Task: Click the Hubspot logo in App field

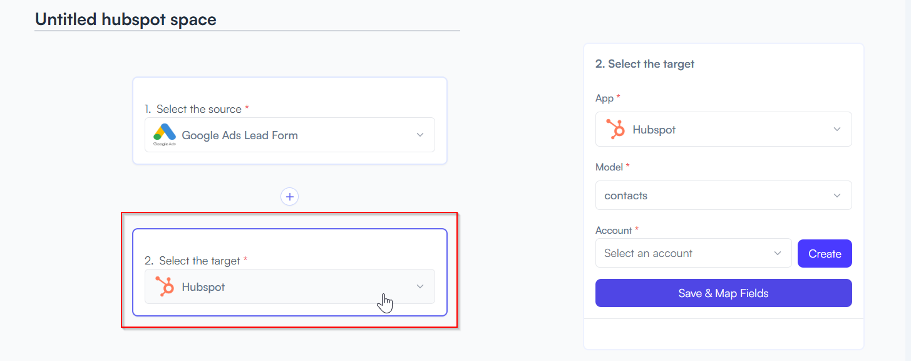Action: click(x=615, y=129)
